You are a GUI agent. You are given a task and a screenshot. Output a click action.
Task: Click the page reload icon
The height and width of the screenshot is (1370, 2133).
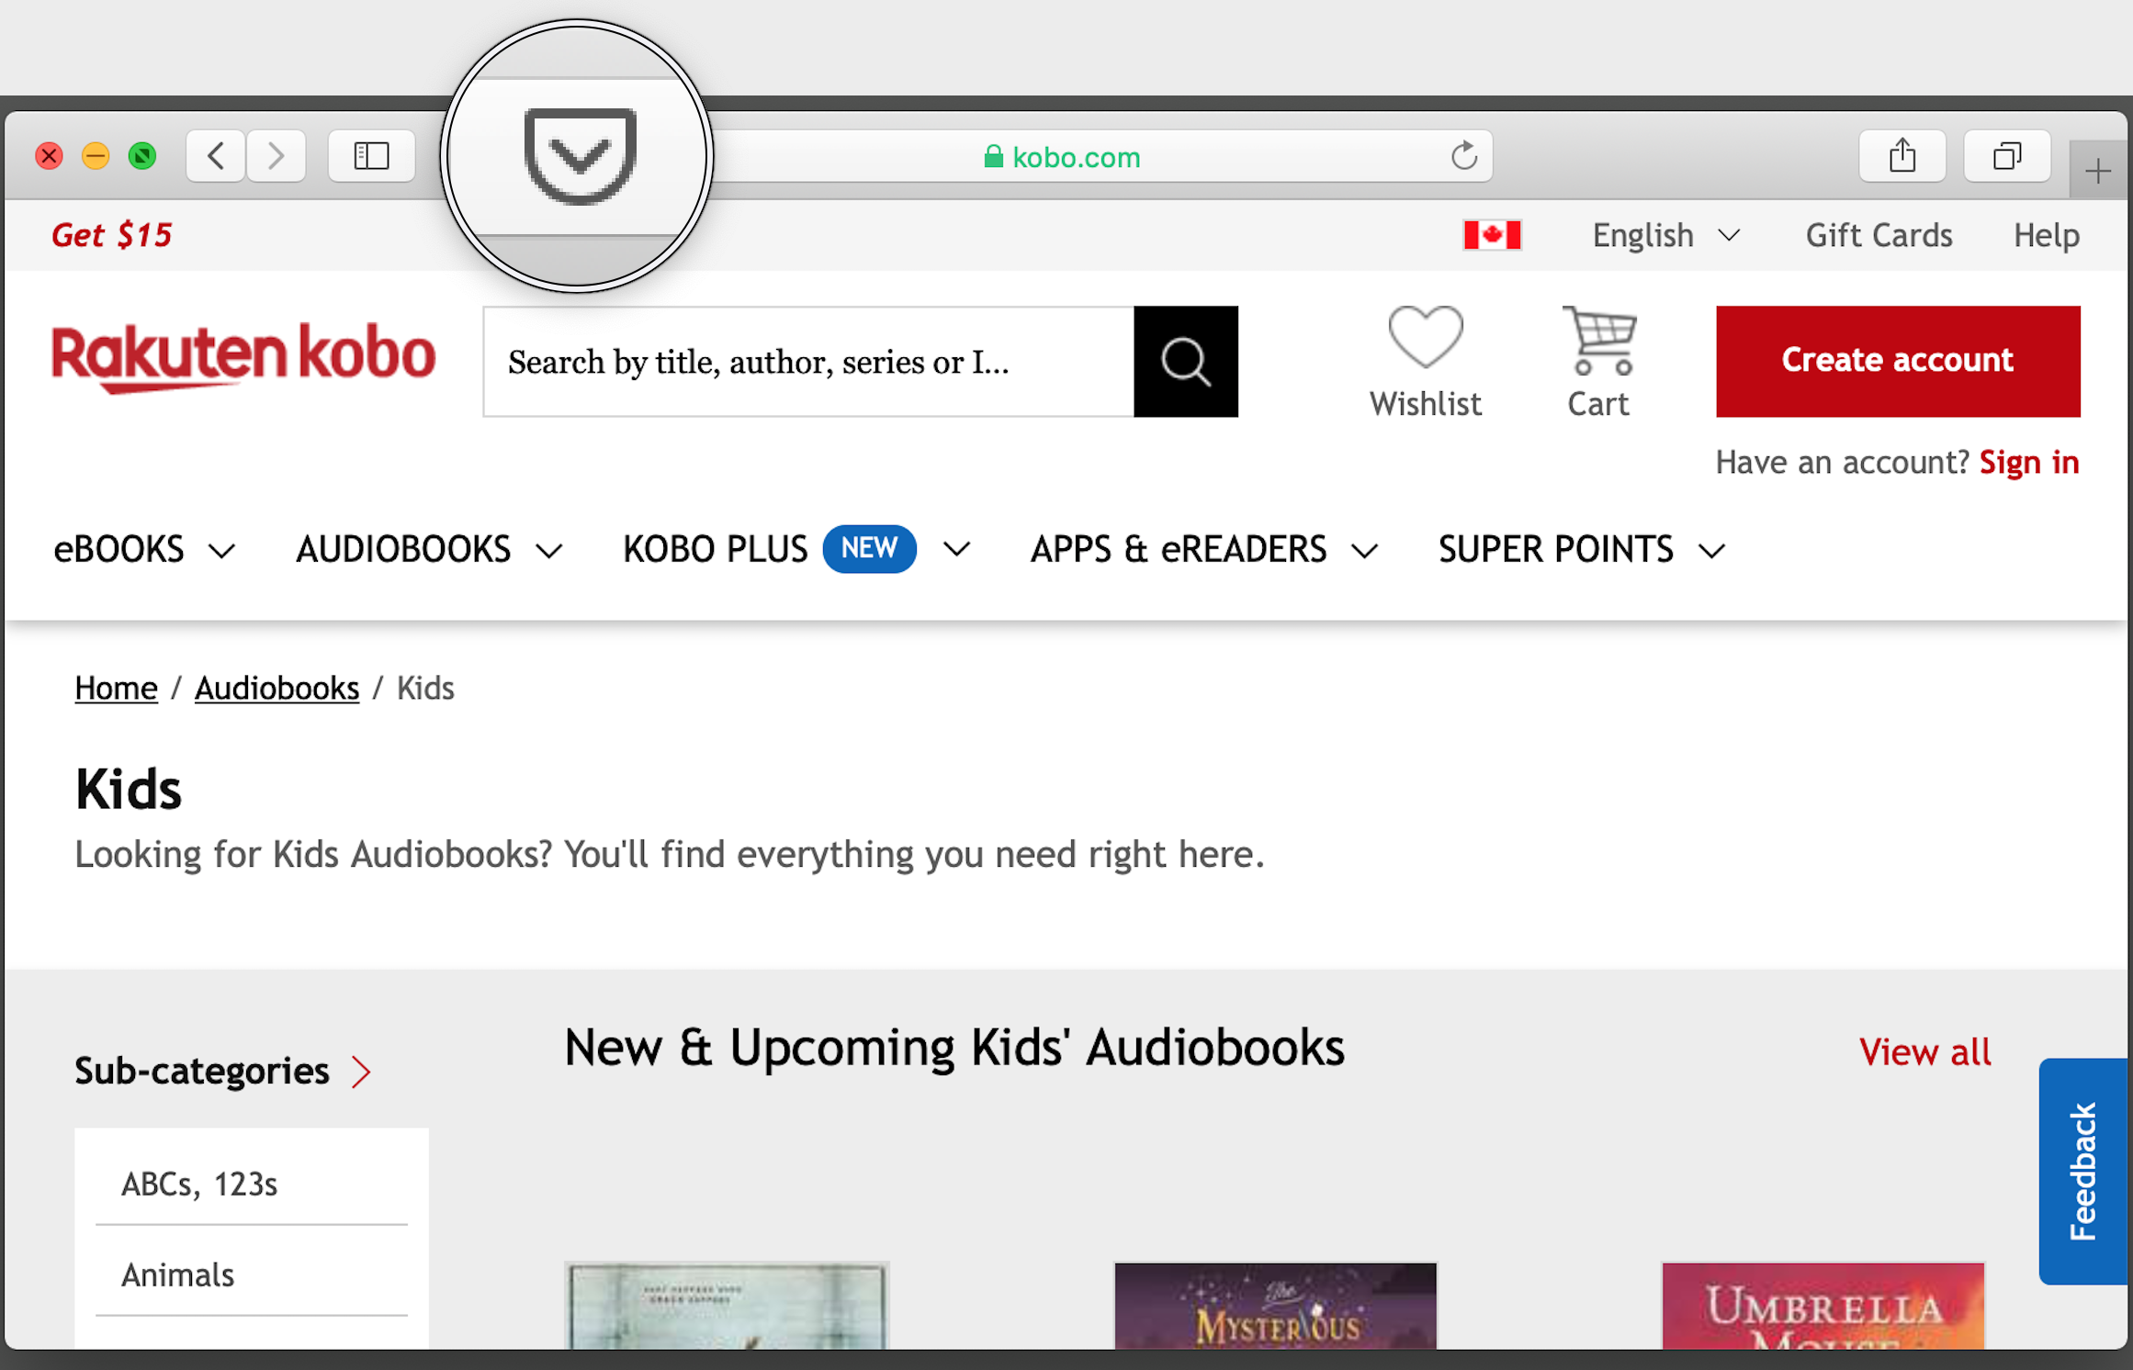[1460, 153]
